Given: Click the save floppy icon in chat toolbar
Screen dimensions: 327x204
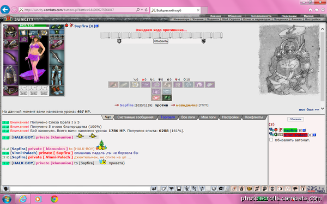Looking at the screenshot, I should [179, 189].
